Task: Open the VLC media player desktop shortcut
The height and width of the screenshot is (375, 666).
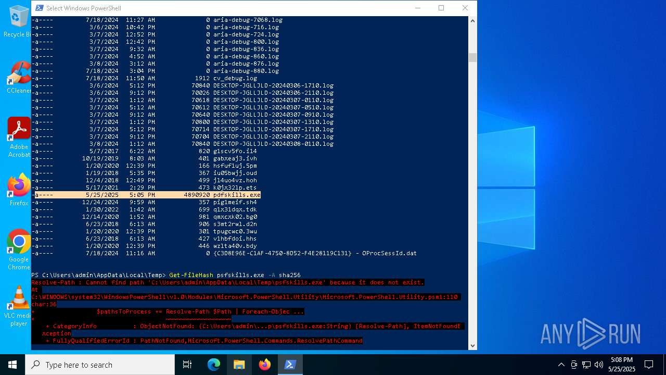Action: [19, 306]
